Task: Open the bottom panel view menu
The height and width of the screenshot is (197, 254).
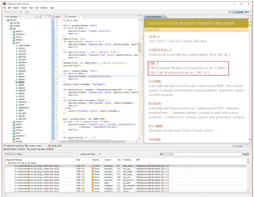Action: (244, 145)
